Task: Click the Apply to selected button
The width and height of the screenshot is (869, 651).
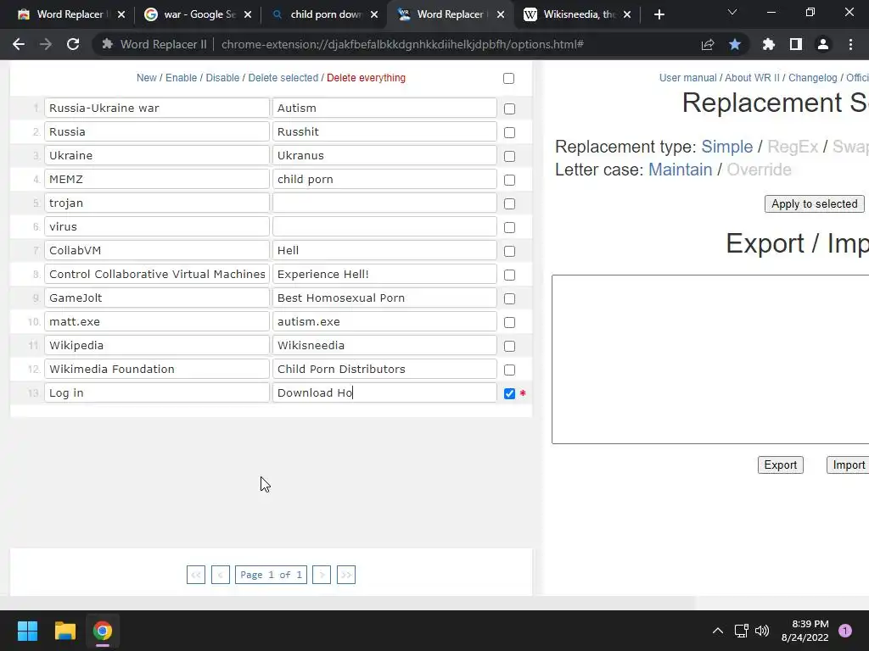Action: tap(814, 203)
